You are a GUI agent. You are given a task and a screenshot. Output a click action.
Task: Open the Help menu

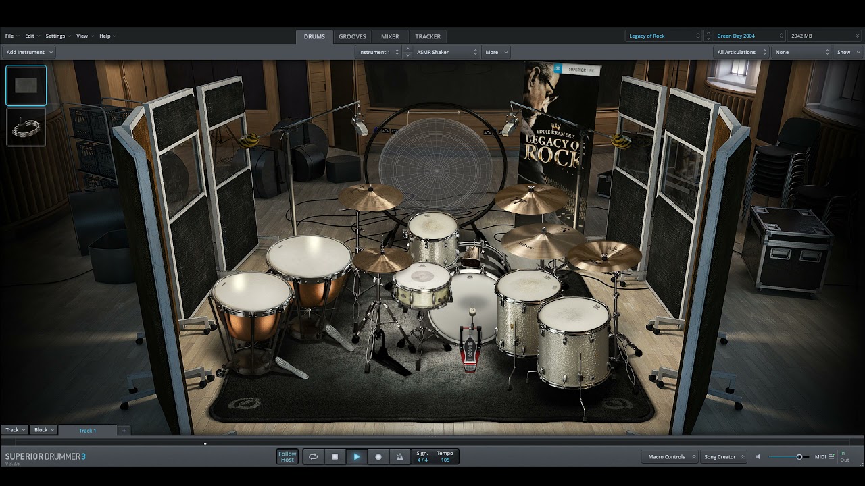[107, 36]
